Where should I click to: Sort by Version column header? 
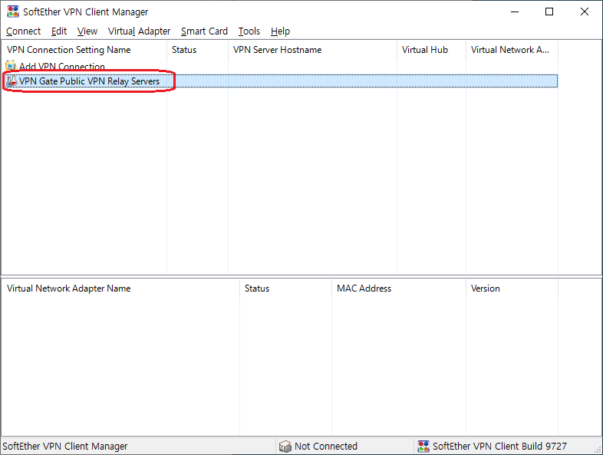[x=512, y=288]
